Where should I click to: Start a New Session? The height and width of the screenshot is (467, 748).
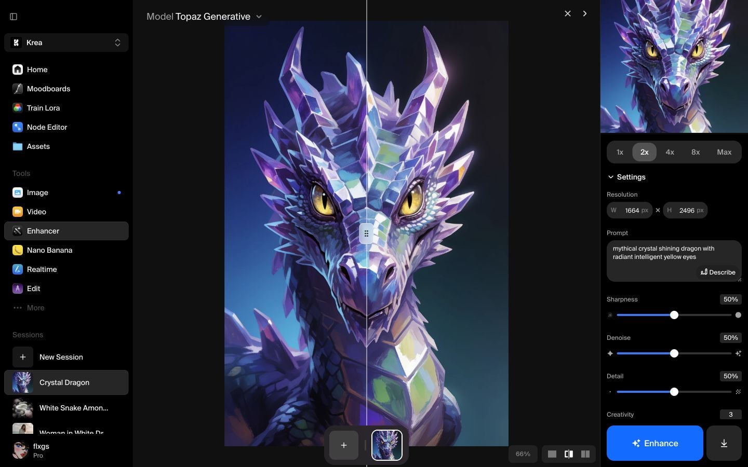point(66,357)
